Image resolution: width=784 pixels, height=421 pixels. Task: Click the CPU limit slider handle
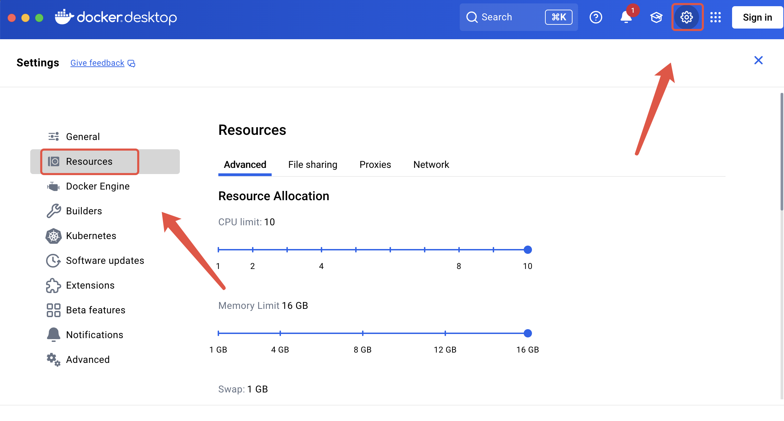click(x=527, y=250)
